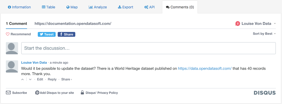Open the Sort by Best dropdown
This screenshot has width=282, height=104.
(x=264, y=34)
